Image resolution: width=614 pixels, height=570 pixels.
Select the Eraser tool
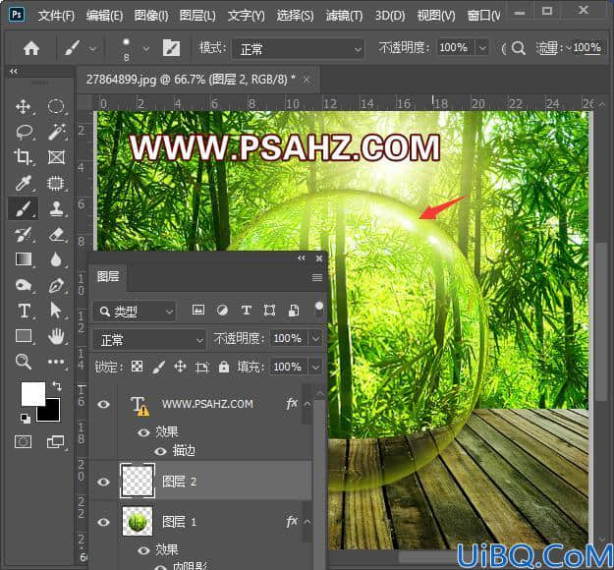pyautogui.click(x=56, y=234)
